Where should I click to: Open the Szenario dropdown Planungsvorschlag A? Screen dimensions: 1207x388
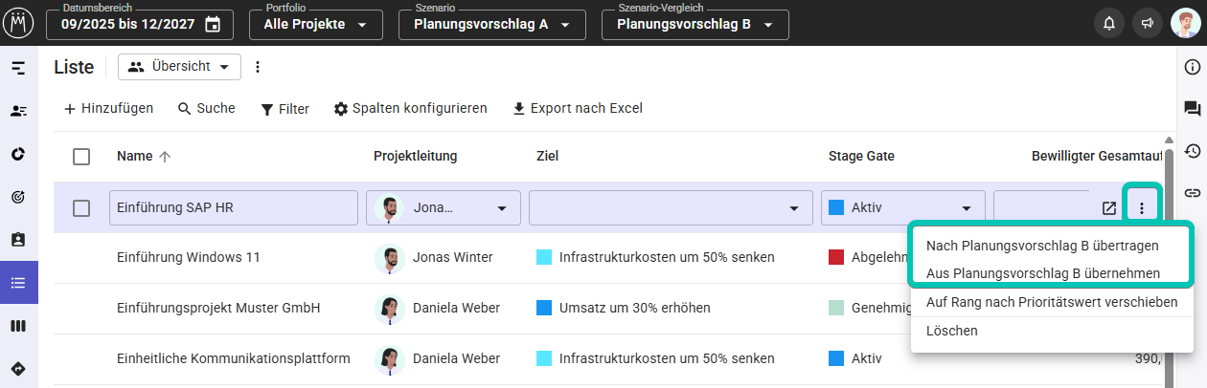491,25
